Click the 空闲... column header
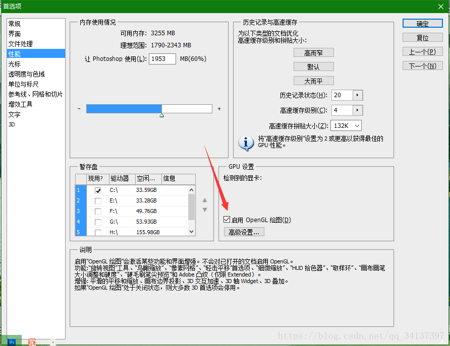This screenshot has height=346, width=450. pos(148,179)
